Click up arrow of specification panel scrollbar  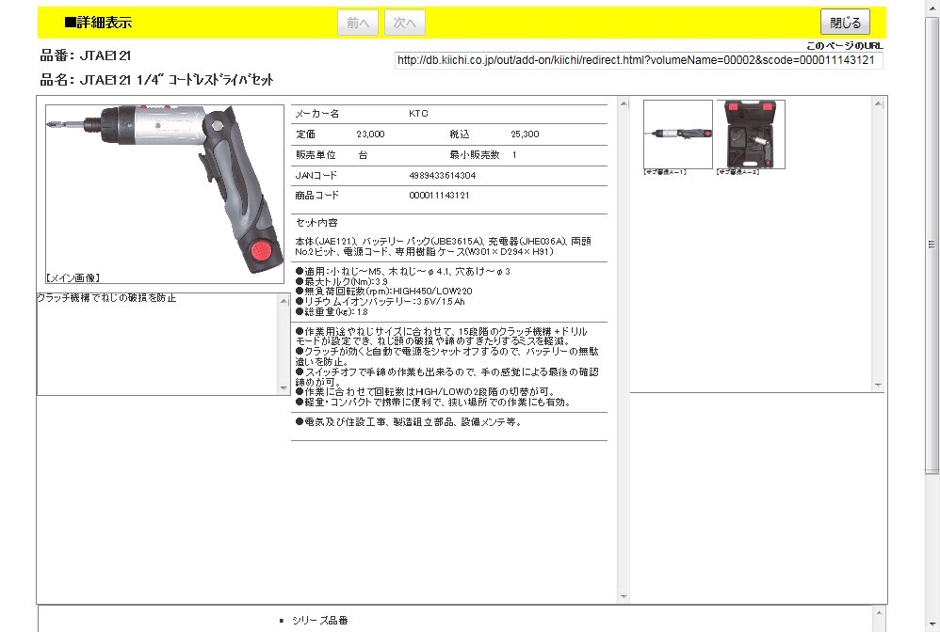pyautogui.click(x=624, y=104)
